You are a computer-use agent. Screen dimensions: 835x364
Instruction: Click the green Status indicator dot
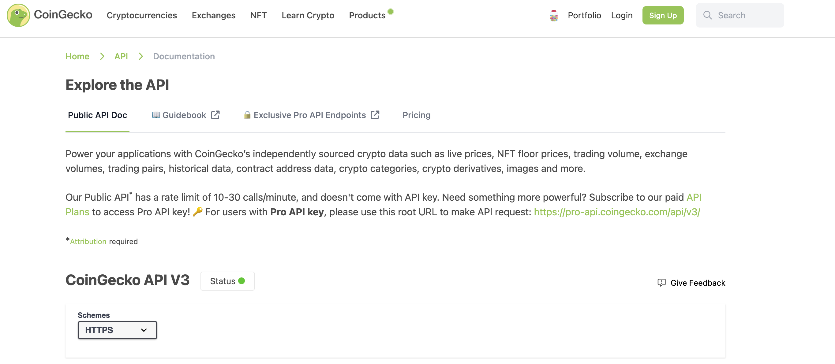pos(242,281)
